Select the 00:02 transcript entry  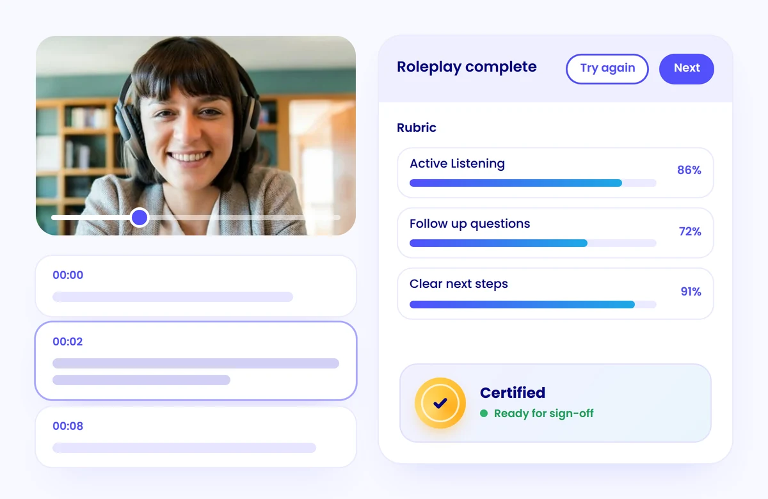coord(196,361)
